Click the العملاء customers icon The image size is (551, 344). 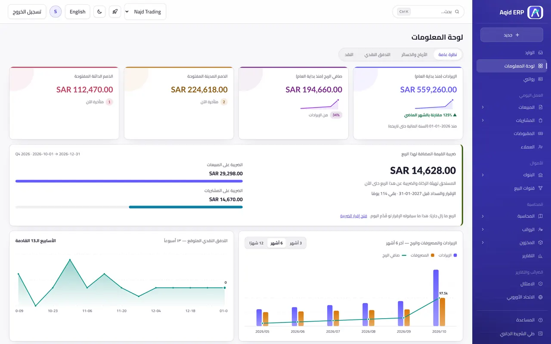pyautogui.click(x=541, y=147)
